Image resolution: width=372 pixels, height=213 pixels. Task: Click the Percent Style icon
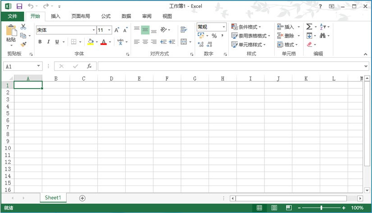(x=214, y=36)
